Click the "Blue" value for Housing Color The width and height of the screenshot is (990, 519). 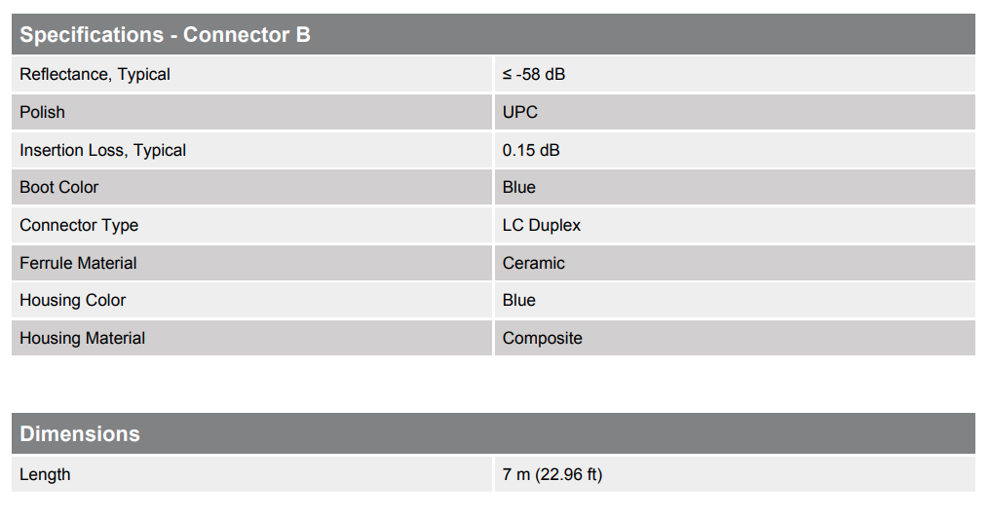click(x=519, y=300)
